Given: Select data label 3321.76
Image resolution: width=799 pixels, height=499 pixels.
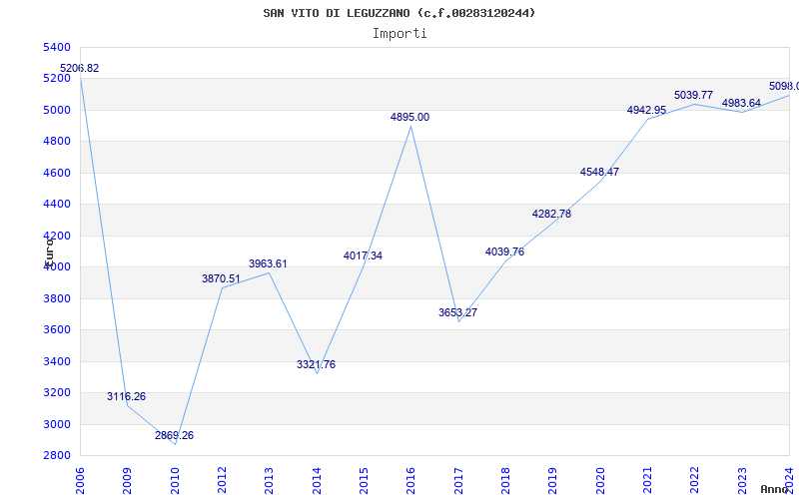Looking at the screenshot, I should [x=316, y=364].
